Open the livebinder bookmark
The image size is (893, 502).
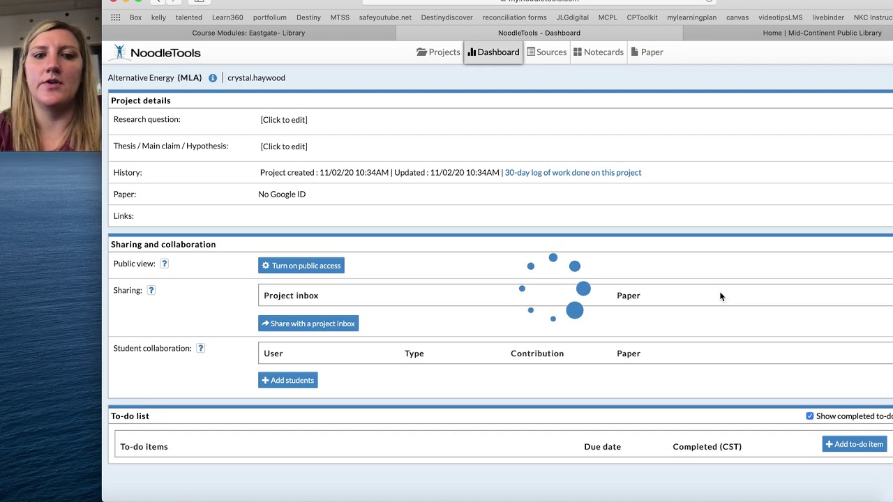(x=828, y=17)
